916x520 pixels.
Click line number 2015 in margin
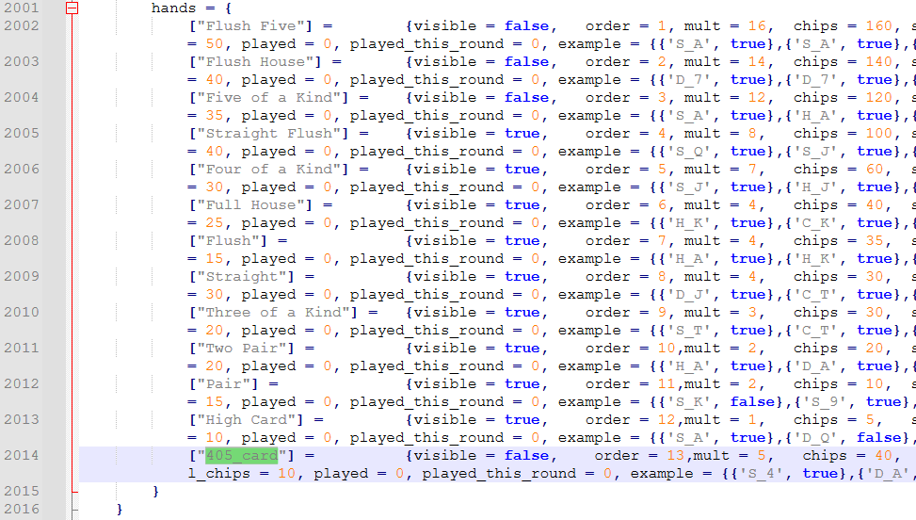click(21, 492)
